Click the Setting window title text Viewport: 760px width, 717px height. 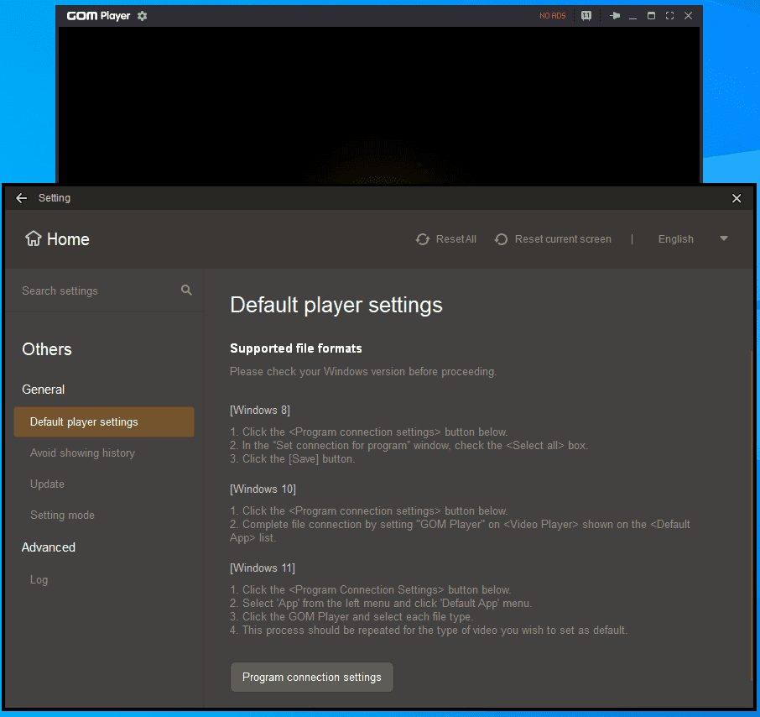point(55,198)
